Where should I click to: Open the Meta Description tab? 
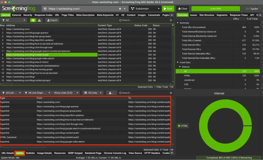(85, 15)
